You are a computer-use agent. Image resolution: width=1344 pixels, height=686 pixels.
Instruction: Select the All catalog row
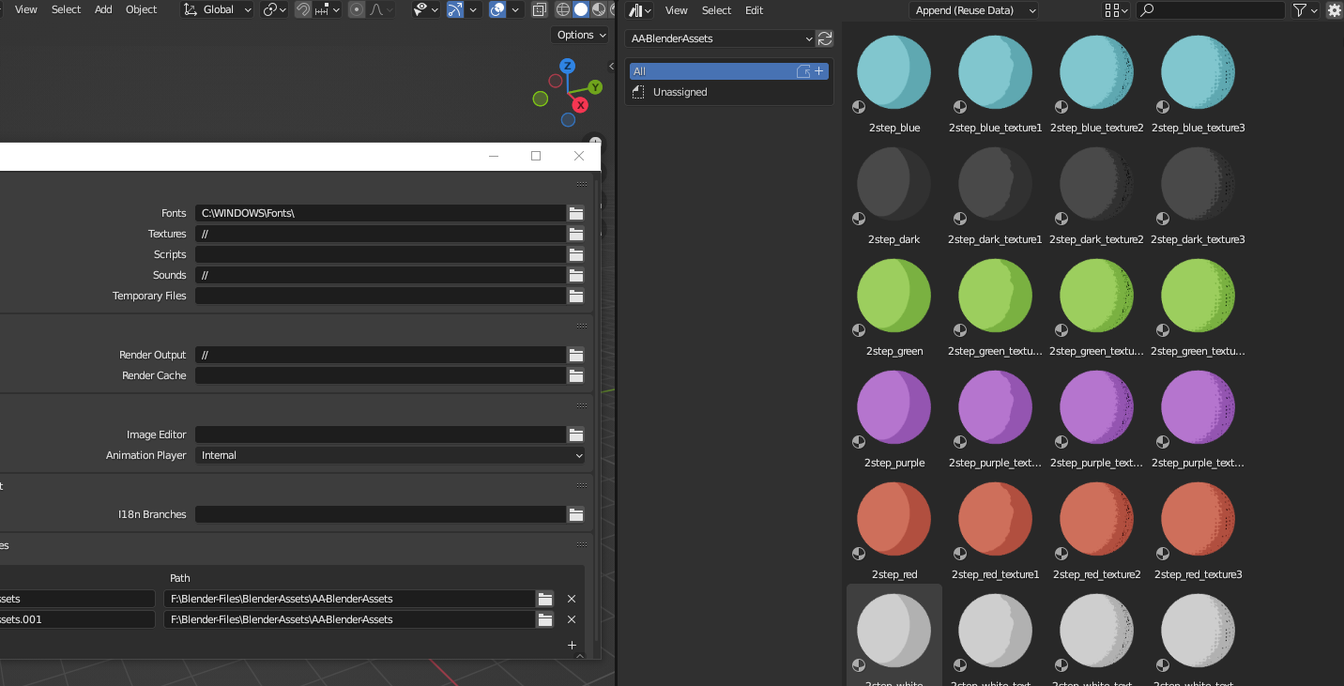(728, 71)
